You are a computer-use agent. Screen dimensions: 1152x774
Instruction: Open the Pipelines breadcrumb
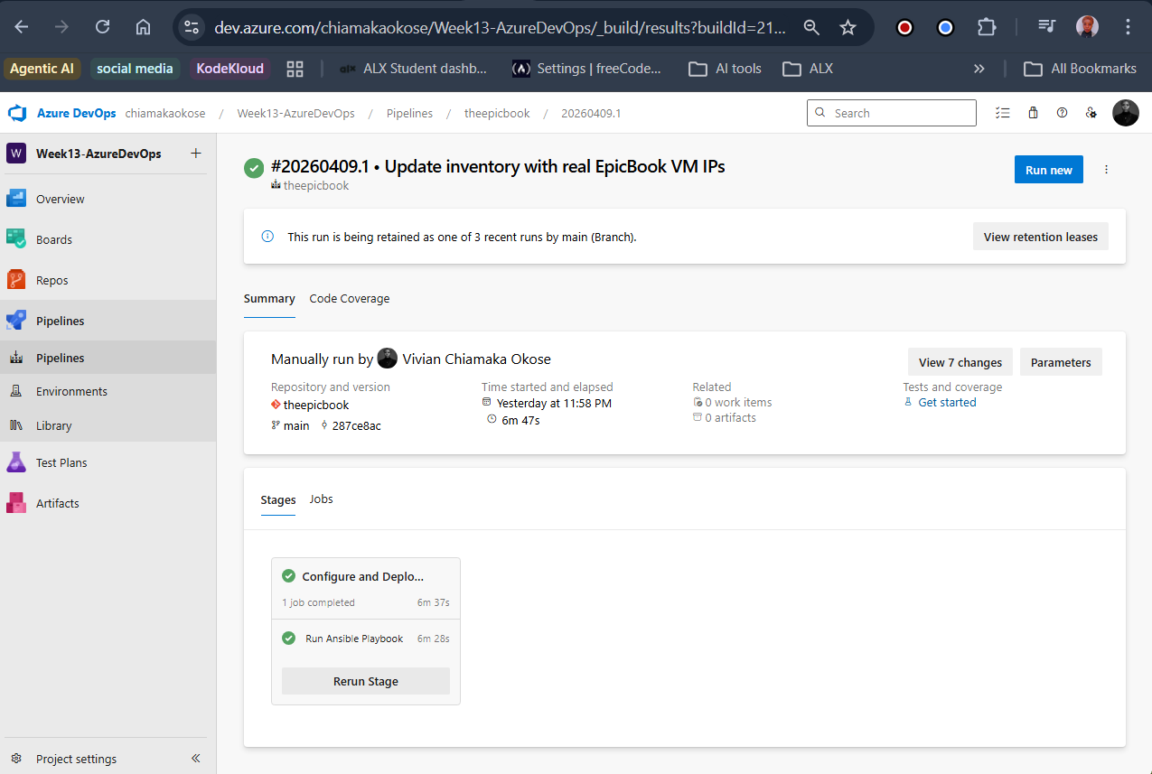pos(409,113)
